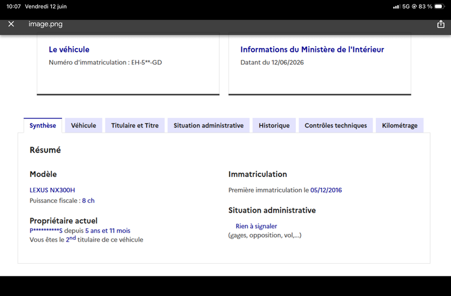Switch to the Historique tab
The width and height of the screenshot is (451, 296).
point(274,125)
